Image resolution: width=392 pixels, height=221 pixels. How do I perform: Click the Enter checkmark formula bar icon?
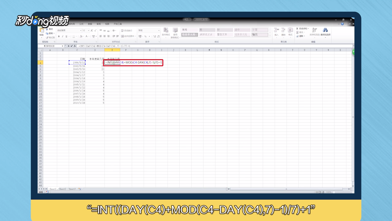point(71,46)
